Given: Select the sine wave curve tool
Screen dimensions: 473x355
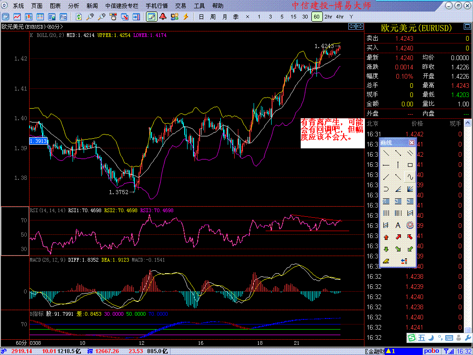Looking at the screenshot, I should tap(410, 177).
